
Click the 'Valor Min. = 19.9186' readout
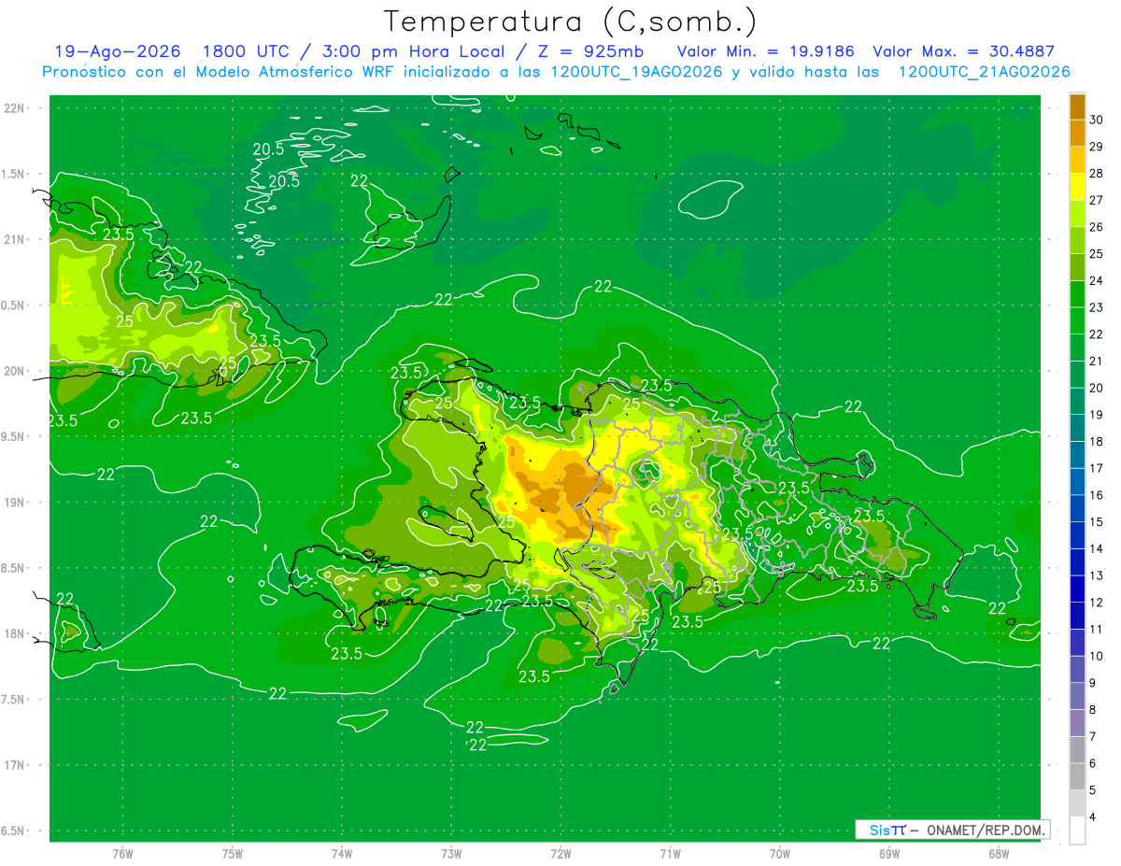pyautogui.click(x=765, y=51)
